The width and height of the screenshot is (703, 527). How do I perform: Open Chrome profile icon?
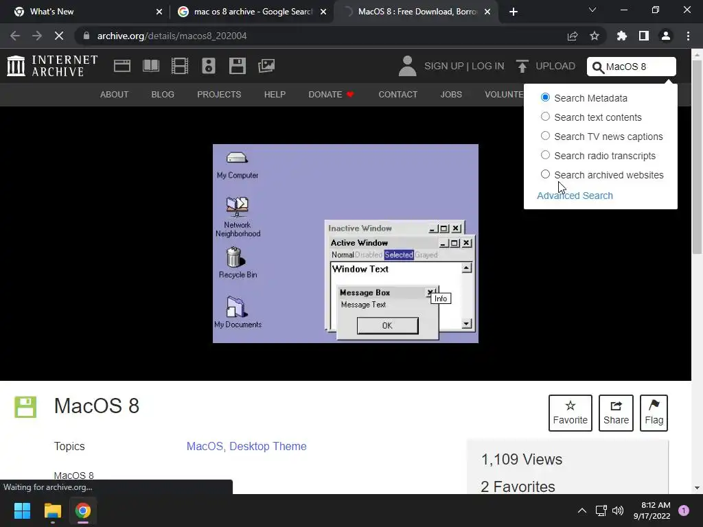(666, 36)
